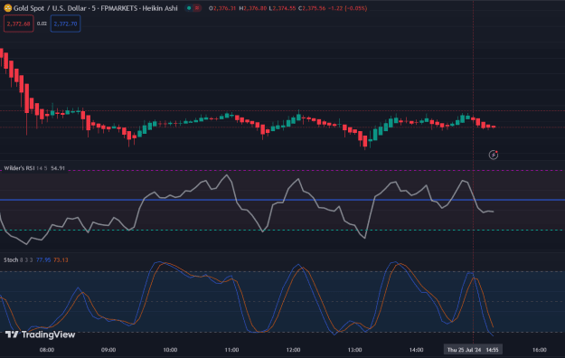Click the Stoch %D value 73.13

tap(61, 260)
